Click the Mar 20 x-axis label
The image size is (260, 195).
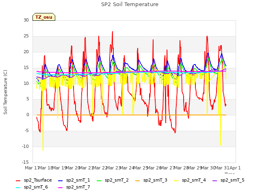coord(73,168)
